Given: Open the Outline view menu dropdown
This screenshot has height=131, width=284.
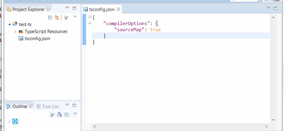Looking at the screenshot, I should 75,114.
